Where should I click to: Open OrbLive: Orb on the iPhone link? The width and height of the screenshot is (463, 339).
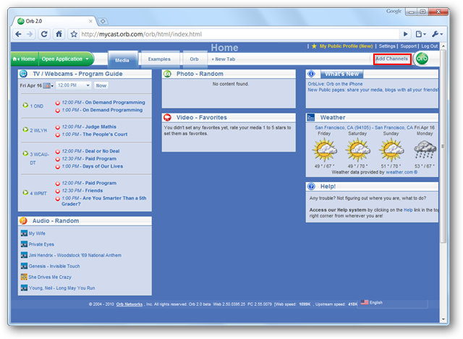pyautogui.click(x=335, y=84)
